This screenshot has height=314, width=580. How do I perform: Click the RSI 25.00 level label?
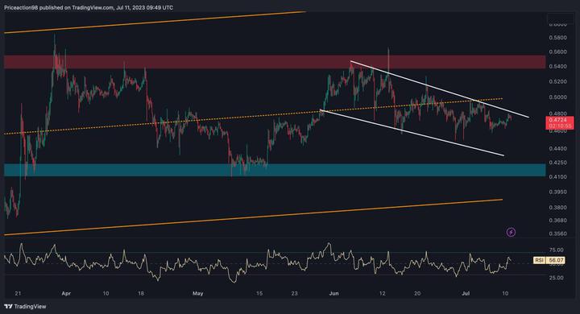pos(557,278)
